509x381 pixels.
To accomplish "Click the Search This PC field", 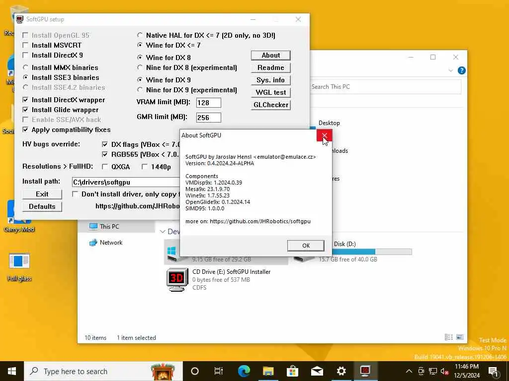I will pyautogui.click(x=385, y=87).
